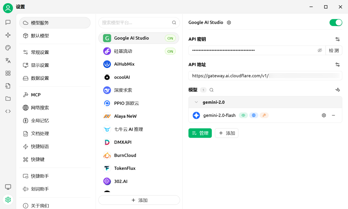
Task: Search models with the magnifier icon
Action: (x=211, y=90)
